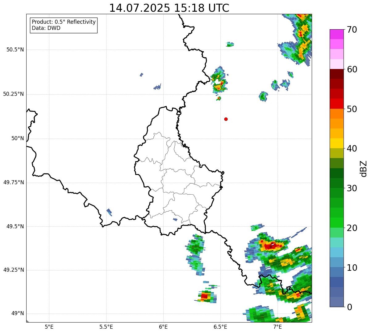Click the storm cell north of the red marker
The image size is (371, 333).
[219, 81]
